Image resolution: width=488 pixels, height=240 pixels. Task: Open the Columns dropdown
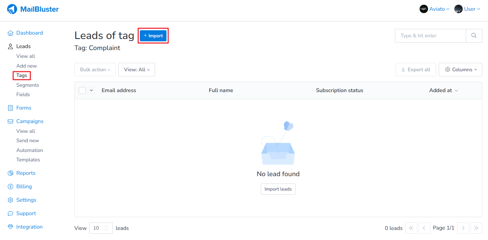(461, 70)
